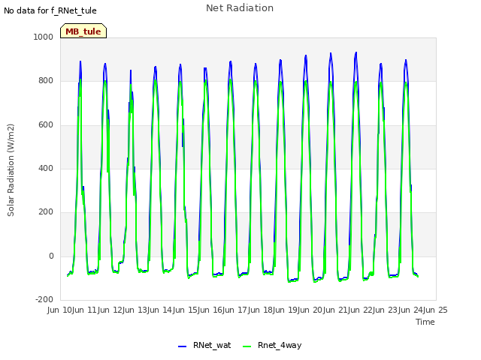Click the Jun 22 x-axis tick label
The width and height of the screenshot is (481, 360).
[361, 310]
